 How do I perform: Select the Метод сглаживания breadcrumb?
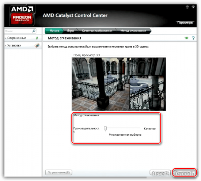pyautogui.click(x=133, y=31)
